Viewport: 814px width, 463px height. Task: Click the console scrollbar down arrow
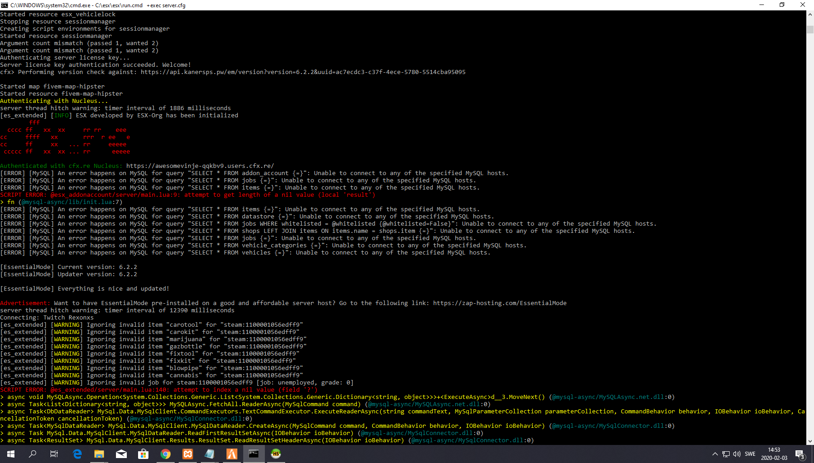[810, 441]
